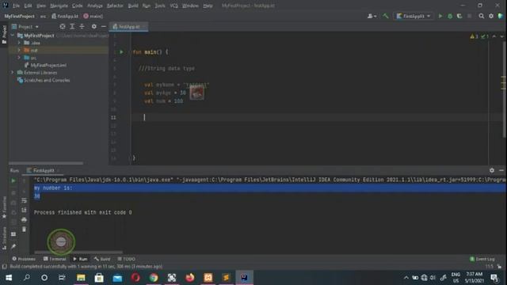Click run gutter arrow next to fun main
507x285 pixels.
tap(121, 51)
